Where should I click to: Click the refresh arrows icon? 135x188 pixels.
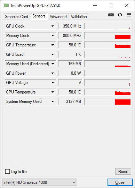click(x=120, y=15)
